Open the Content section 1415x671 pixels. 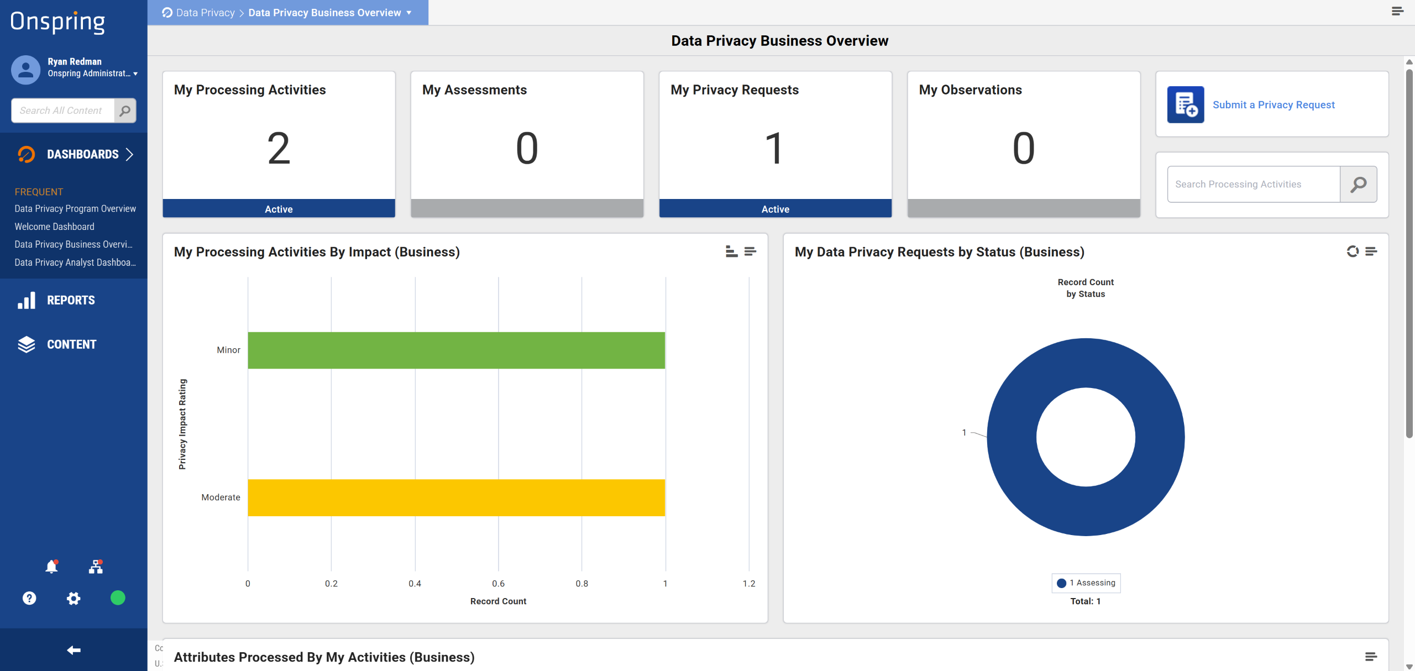(x=71, y=344)
